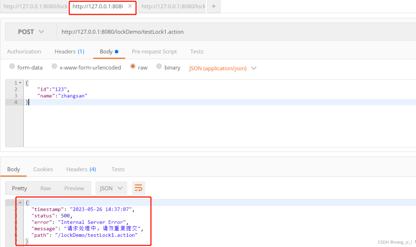
Task: Click line number 3 in request editor gutter
Action: 16,96
